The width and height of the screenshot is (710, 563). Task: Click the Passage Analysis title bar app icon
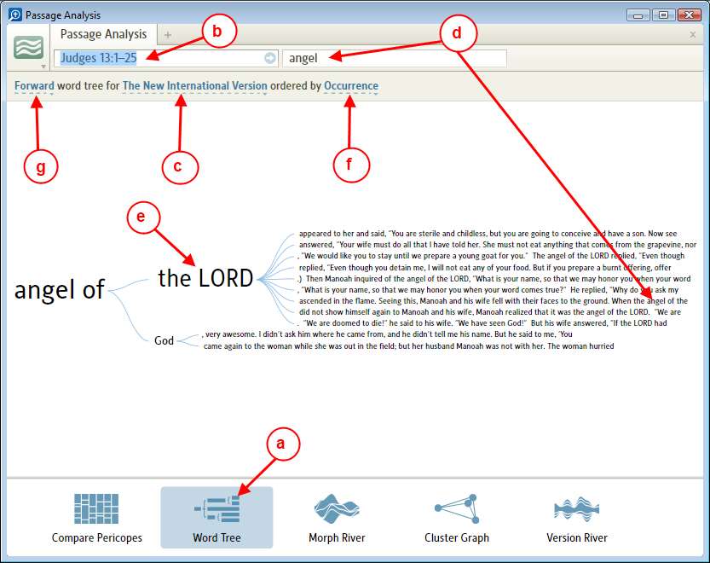[15, 15]
